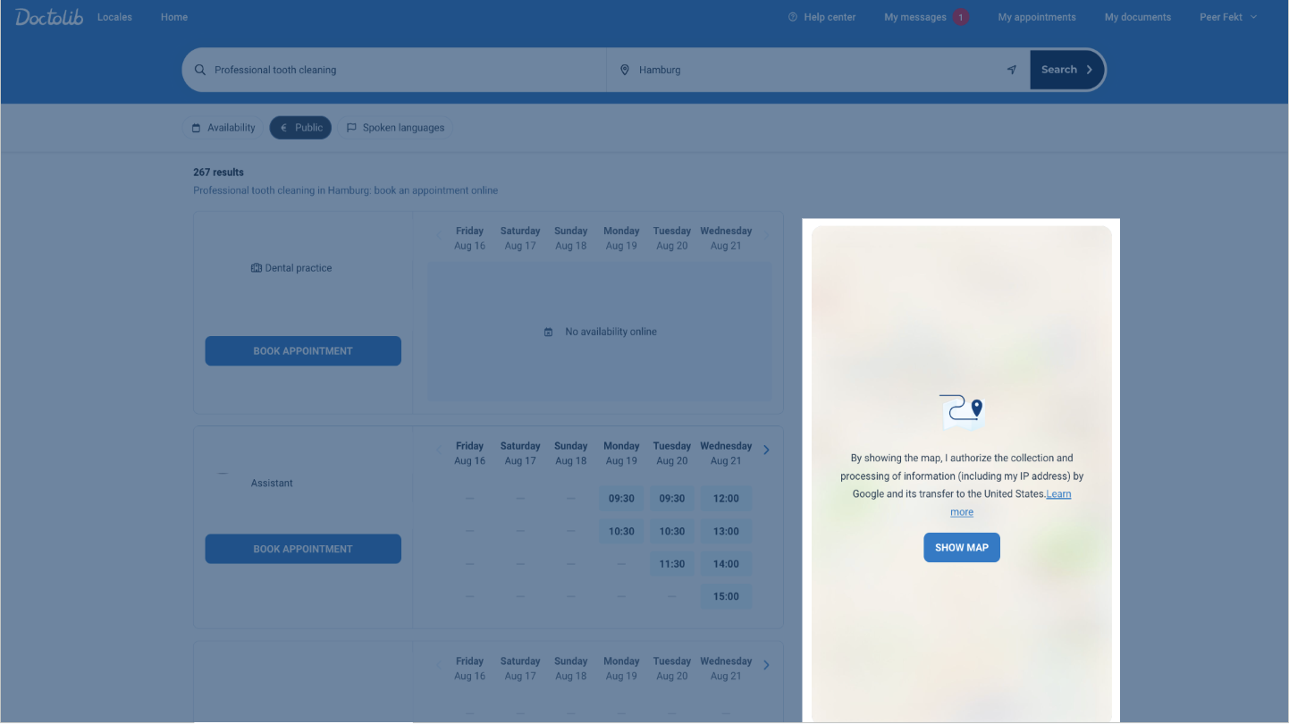Focus the Professional tooth cleaning search field
Image resolution: width=1289 pixels, height=724 pixels.
pos(402,70)
